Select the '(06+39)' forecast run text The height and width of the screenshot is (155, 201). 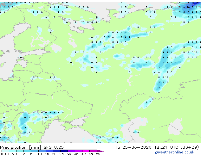tap(190, 147)
